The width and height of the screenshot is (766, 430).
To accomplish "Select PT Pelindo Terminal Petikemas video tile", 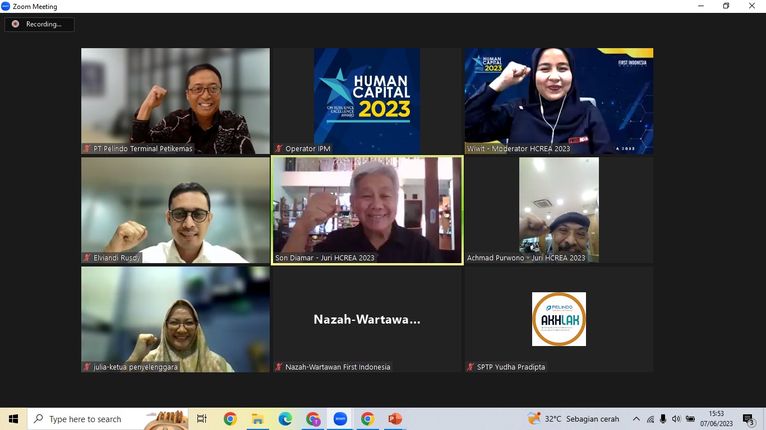I will tap(176, 101).
